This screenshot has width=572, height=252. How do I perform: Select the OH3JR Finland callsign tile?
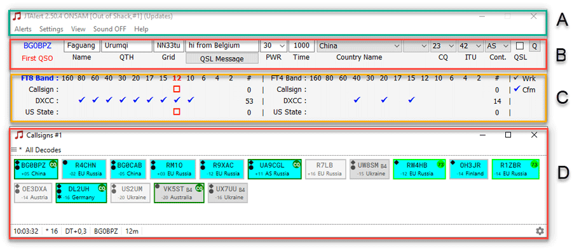click(x=469, y=168)
